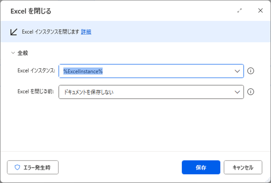Open the Excel インスタンス dropdown
The image size is (271, 183).
point(237,71)
